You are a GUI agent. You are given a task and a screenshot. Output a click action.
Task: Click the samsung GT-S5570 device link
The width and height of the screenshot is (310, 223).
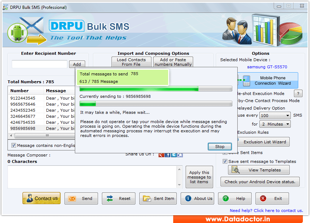tap(267, 67)
